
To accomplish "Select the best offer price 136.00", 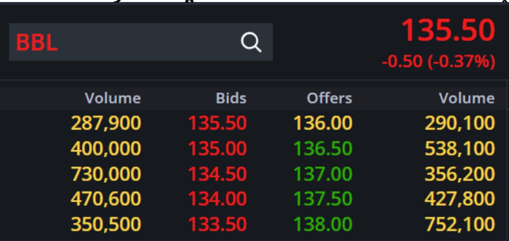I will point(322,123).
